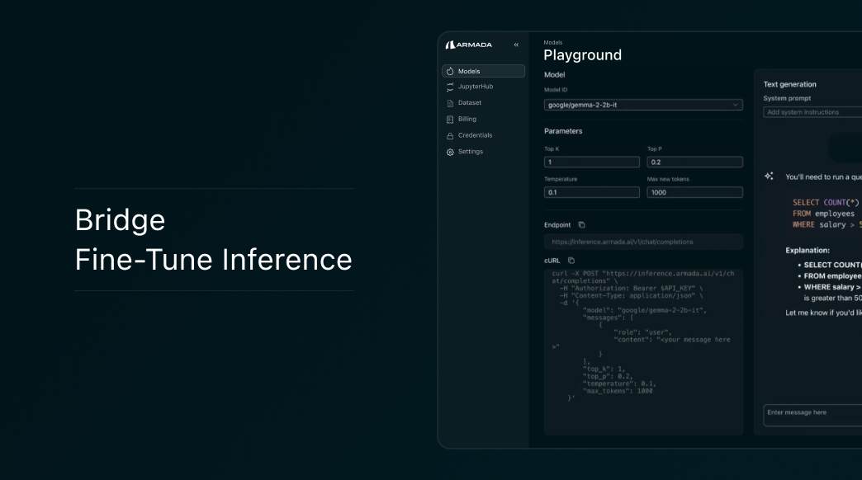Collapse the sidebar with the double-chevron icon
This screenshot has height=480, width=862.
(516, 45)
